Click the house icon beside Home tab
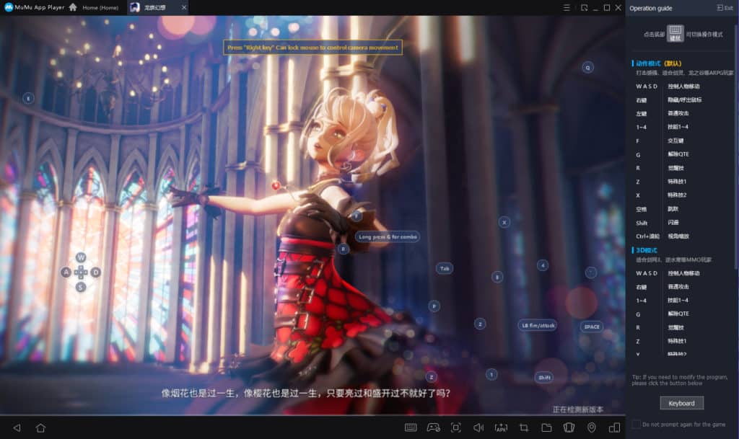This screenshot has height=439, width=739. pos(73,7)
